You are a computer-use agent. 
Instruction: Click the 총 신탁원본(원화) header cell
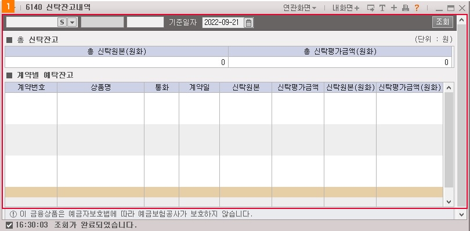tap(117, 52)
